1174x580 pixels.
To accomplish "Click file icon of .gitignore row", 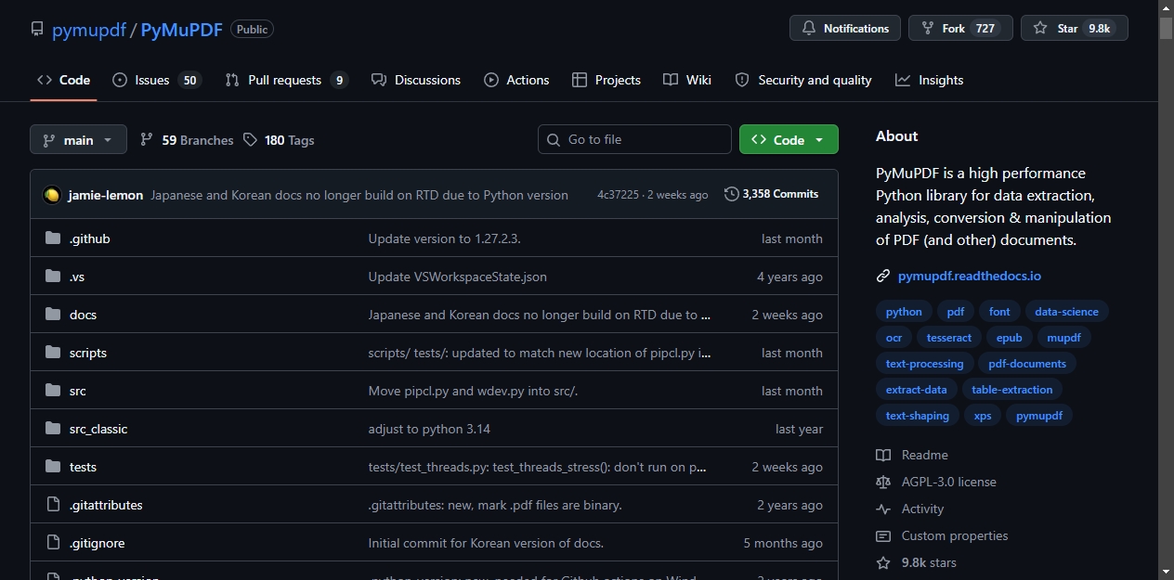I will [53, 543].
